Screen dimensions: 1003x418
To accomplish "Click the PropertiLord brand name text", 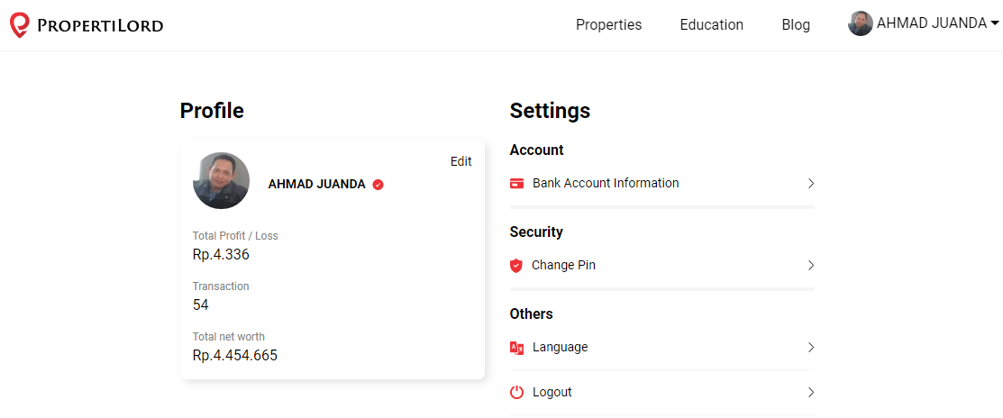I will [100, 25].
